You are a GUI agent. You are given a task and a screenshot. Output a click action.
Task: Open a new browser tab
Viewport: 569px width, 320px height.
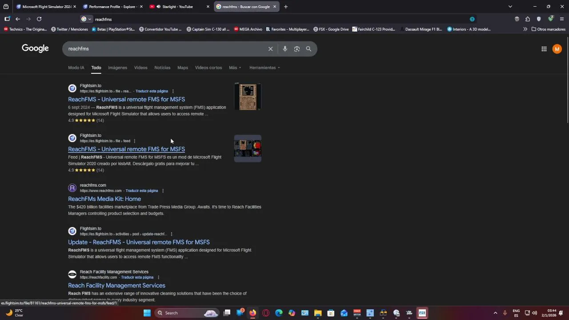point(286,7)
